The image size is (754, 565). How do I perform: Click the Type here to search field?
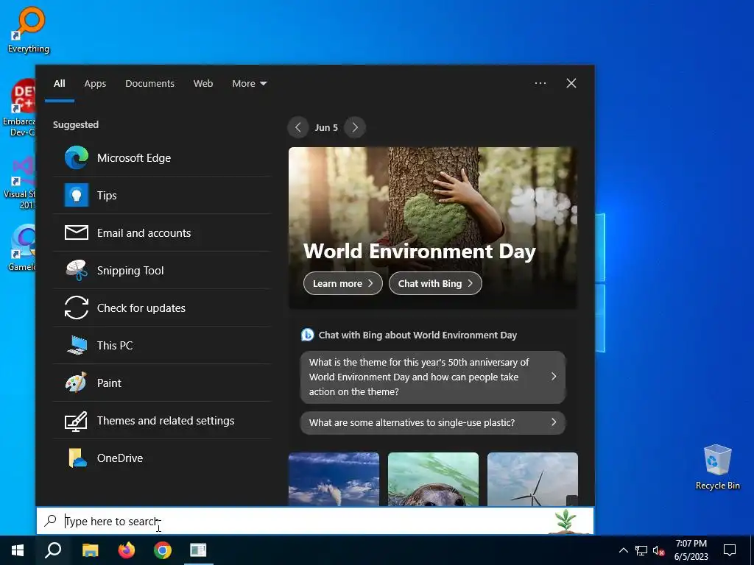point(315,521)
